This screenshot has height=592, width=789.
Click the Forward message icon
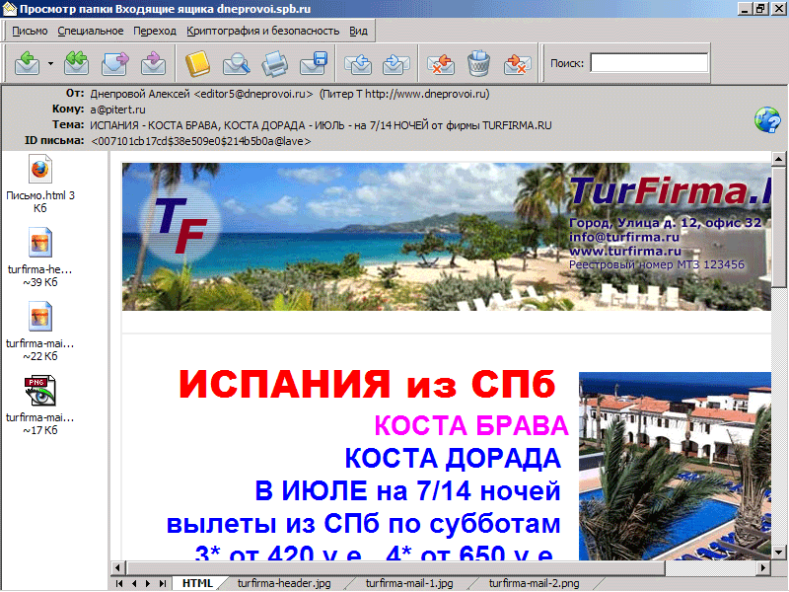(x=115, y=64)
